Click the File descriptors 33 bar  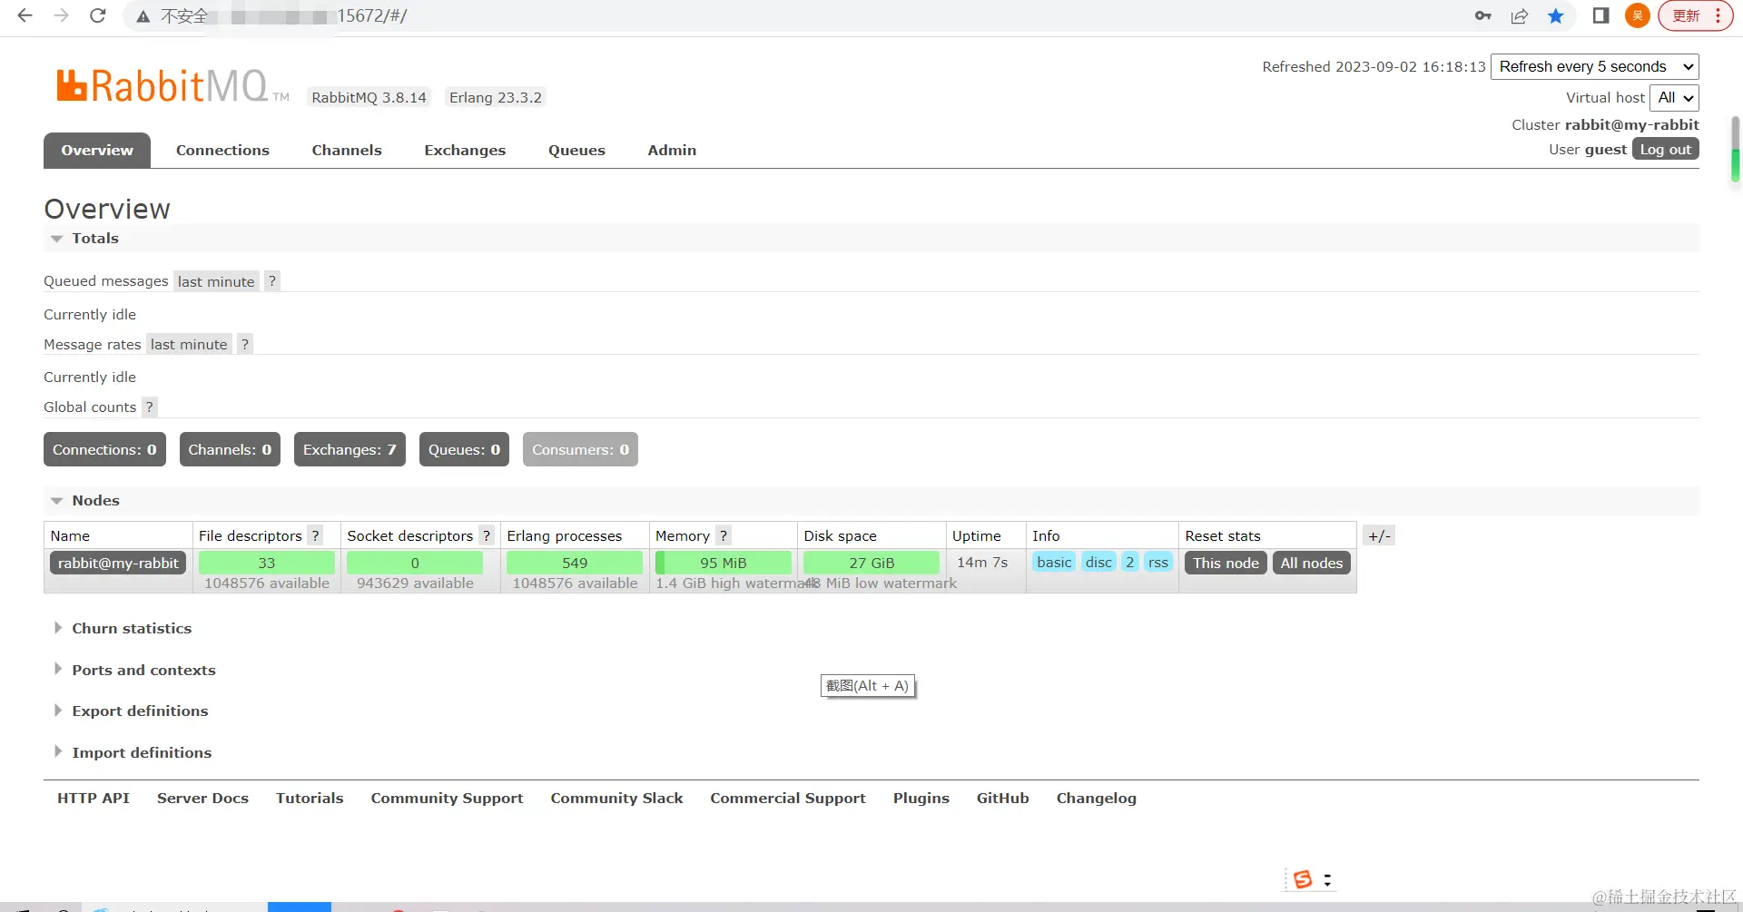(266, 563)
